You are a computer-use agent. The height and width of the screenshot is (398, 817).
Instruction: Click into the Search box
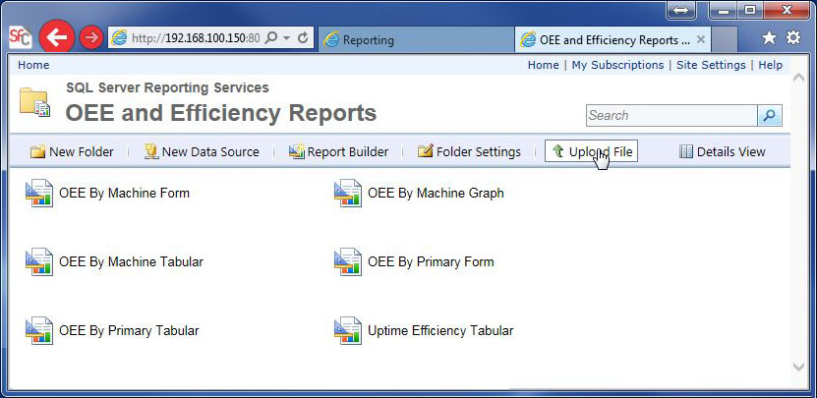click(x=671, y=116)
